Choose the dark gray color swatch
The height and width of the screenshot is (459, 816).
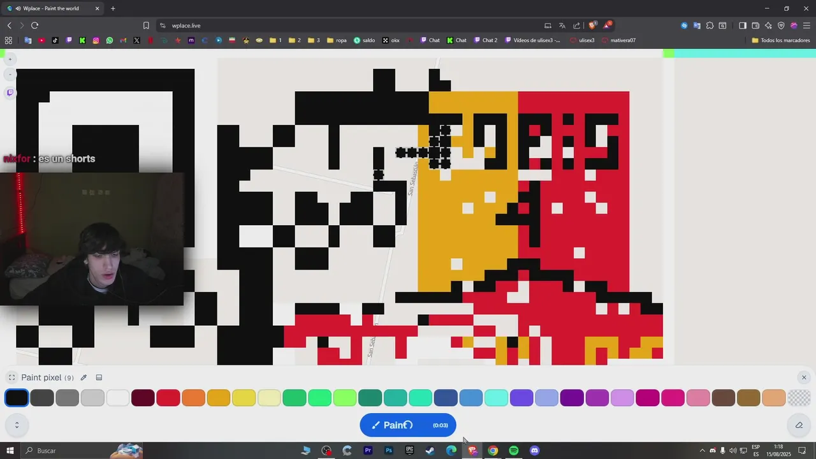[42, 398]
